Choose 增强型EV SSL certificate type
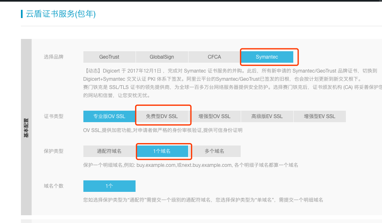The image size is (382, 223). [320, 116]
